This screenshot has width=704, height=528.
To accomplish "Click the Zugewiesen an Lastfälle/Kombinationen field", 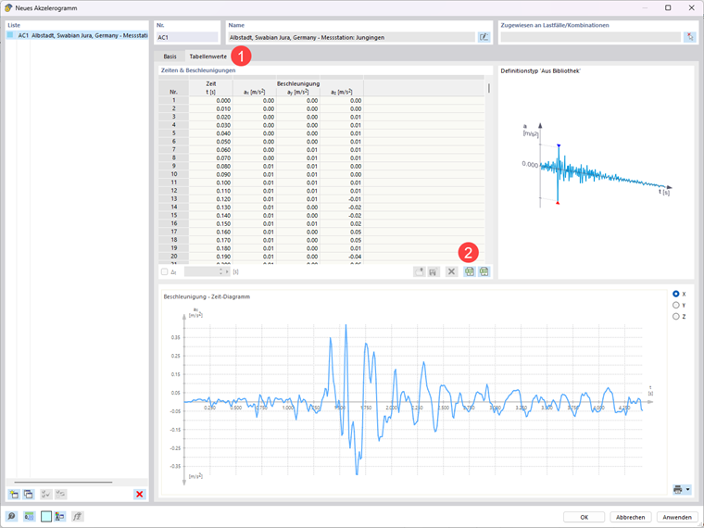I will pos(591,37).
